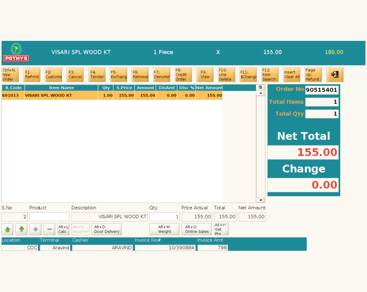Screen dimensions: 367x292
Task: Click the Location field showing COC
Action: pos(20,248)
